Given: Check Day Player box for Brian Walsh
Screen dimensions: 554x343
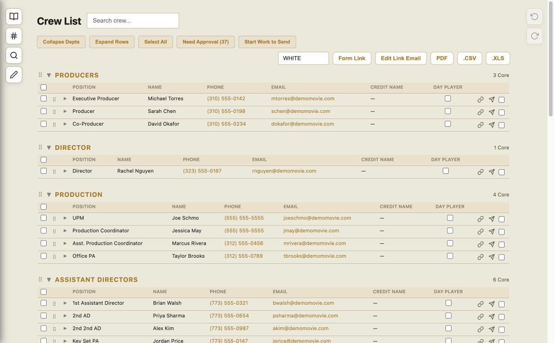Looking at the screenshot, I should (448, 303).
